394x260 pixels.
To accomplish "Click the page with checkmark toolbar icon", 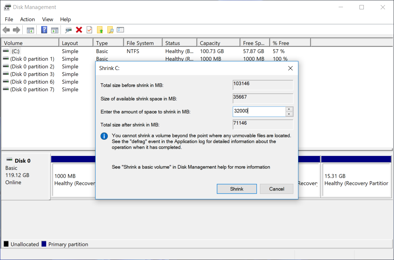I will 90,30.
